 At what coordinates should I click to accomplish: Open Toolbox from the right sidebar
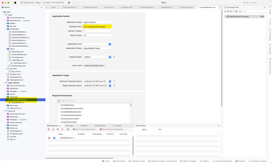(x=270, y=11)
